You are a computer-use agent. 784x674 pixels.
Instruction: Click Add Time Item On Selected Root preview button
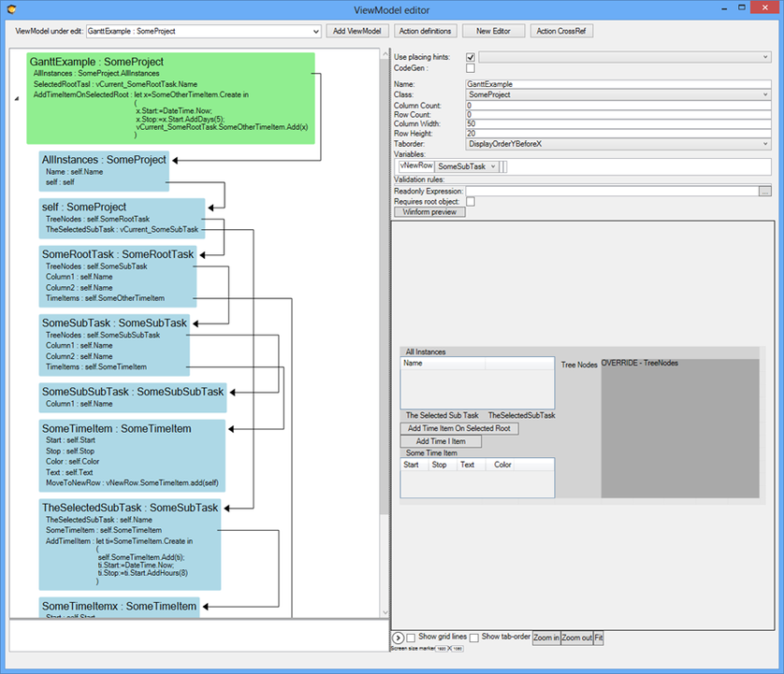pyautogui.click(x=459, y=428)
